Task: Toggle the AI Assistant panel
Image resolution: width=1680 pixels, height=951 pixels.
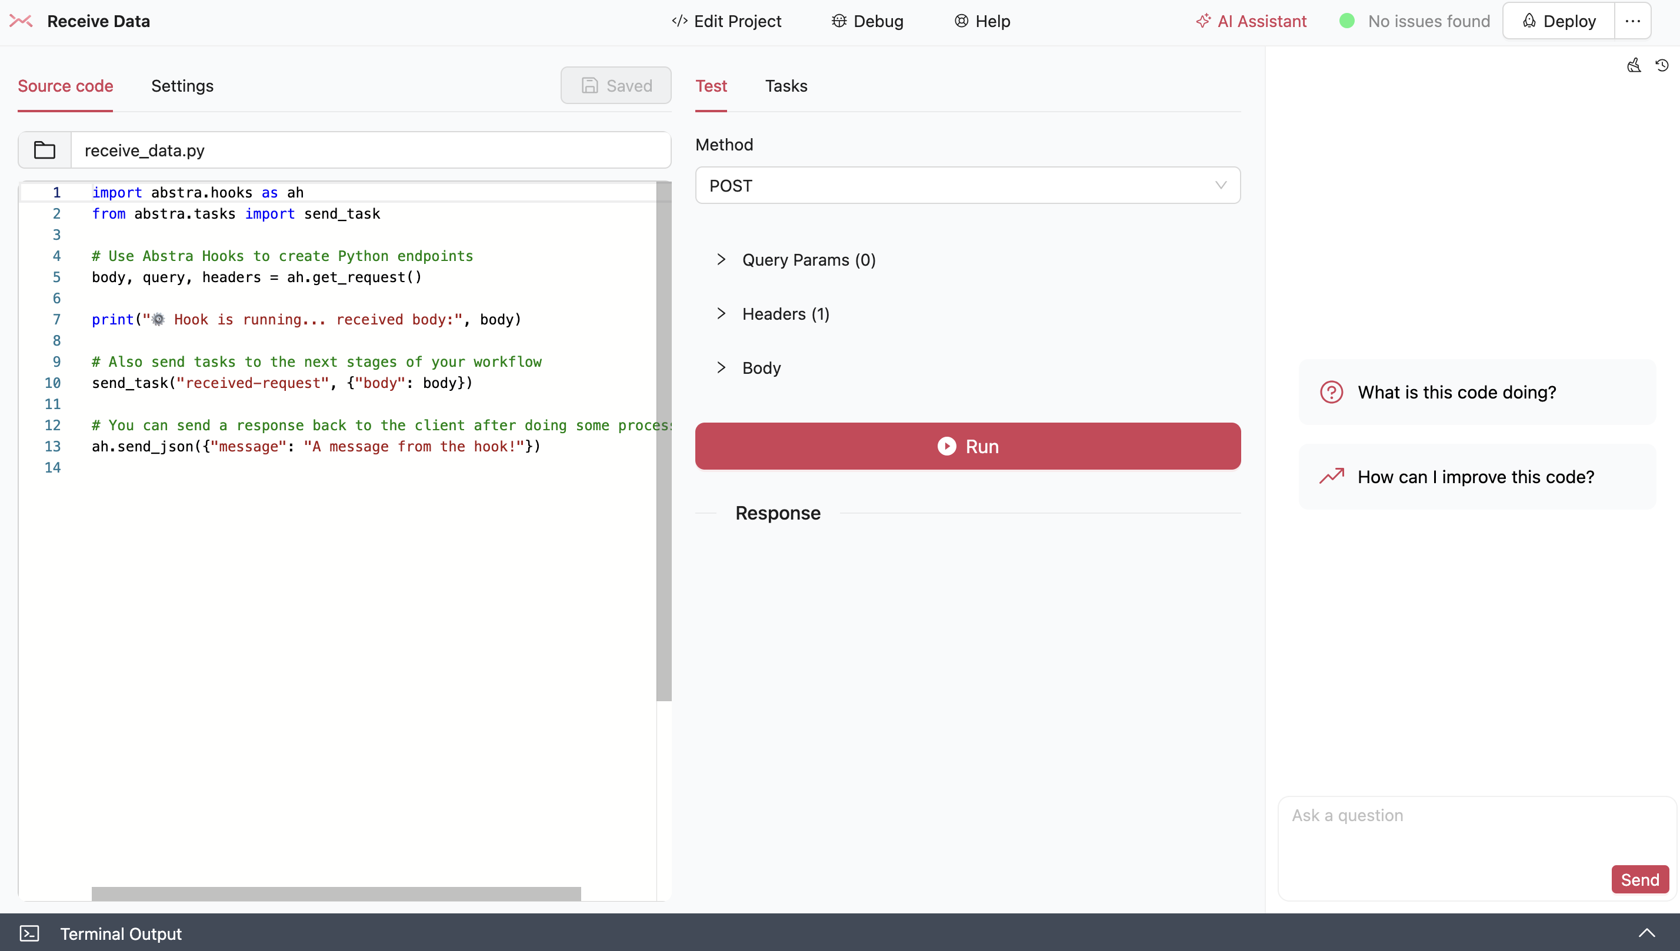Action: (x=1251, y=21)
